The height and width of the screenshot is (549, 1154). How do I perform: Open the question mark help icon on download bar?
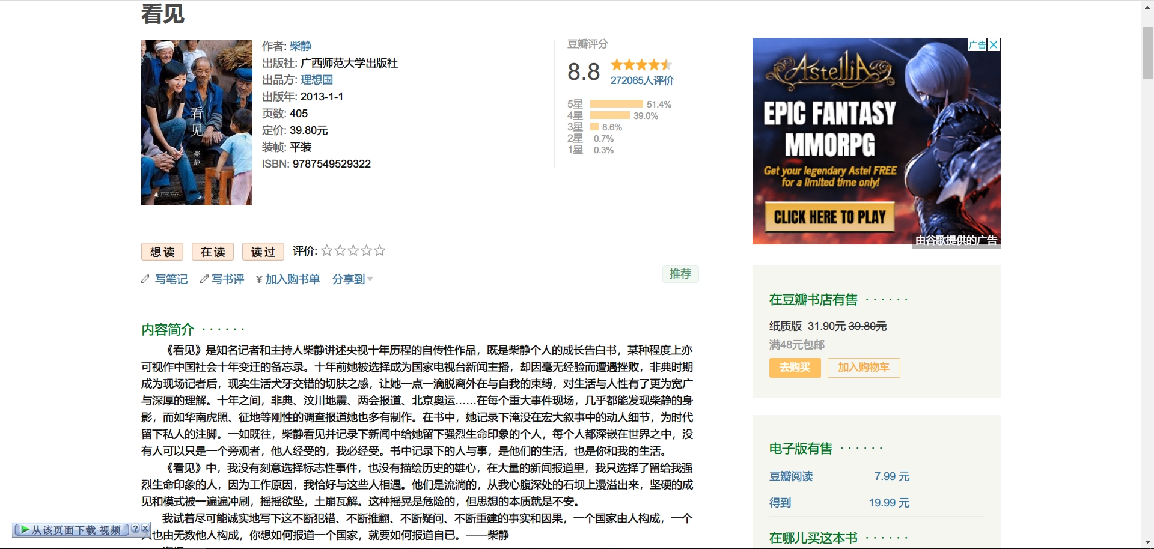(135, 529)
